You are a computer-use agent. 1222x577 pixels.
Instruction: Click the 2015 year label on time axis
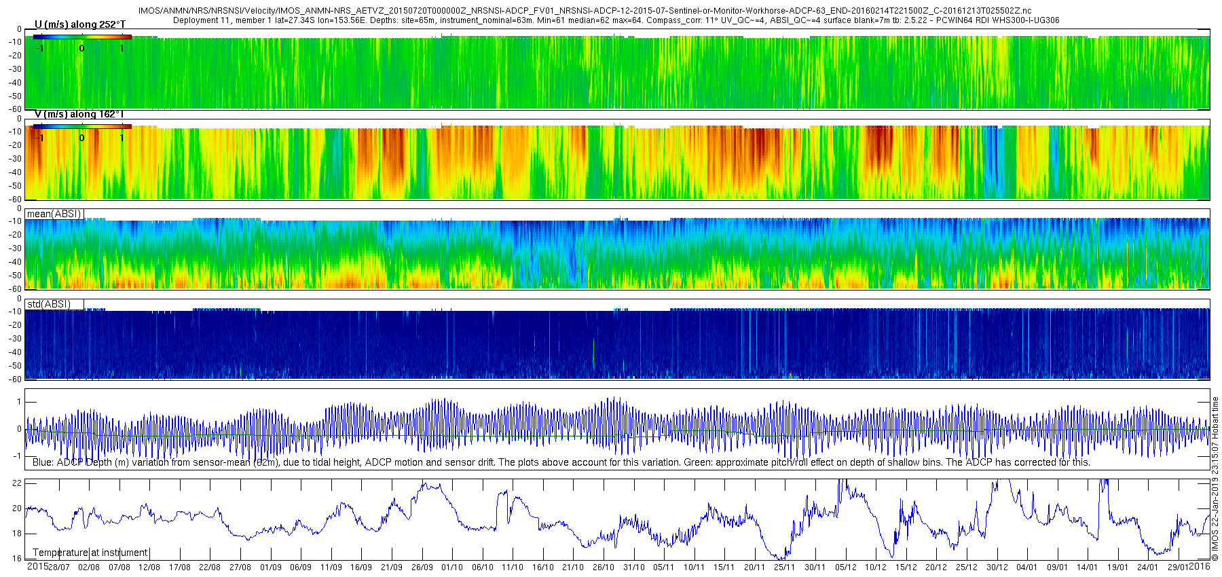(37, 567)
